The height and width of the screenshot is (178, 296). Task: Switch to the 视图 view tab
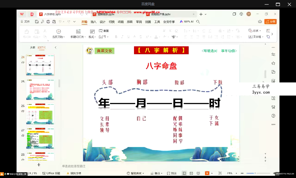tap(148, 22)
